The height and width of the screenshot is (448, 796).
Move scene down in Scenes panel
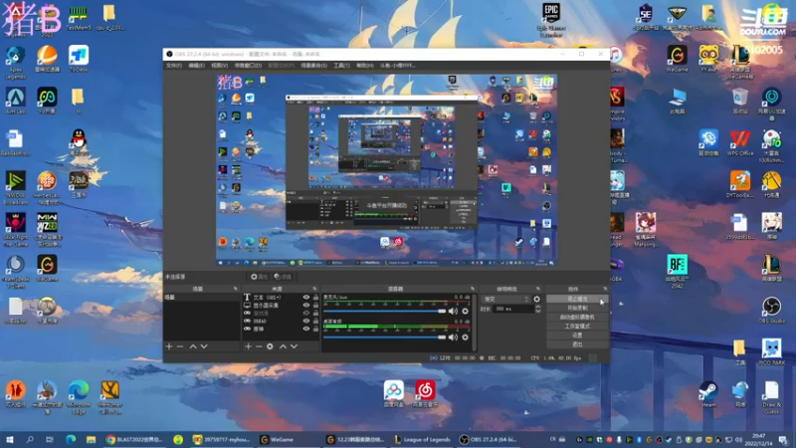click(x=204, y=346)
